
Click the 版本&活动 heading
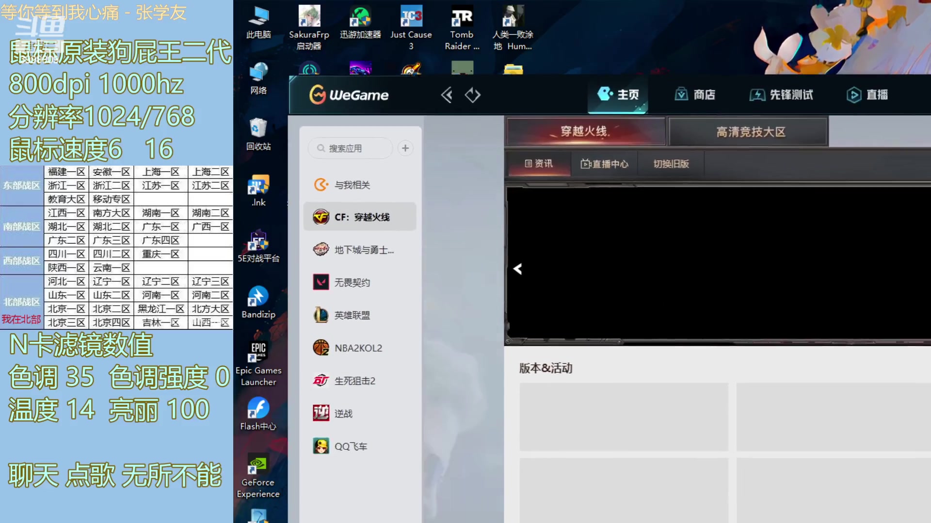coord(546,368)
